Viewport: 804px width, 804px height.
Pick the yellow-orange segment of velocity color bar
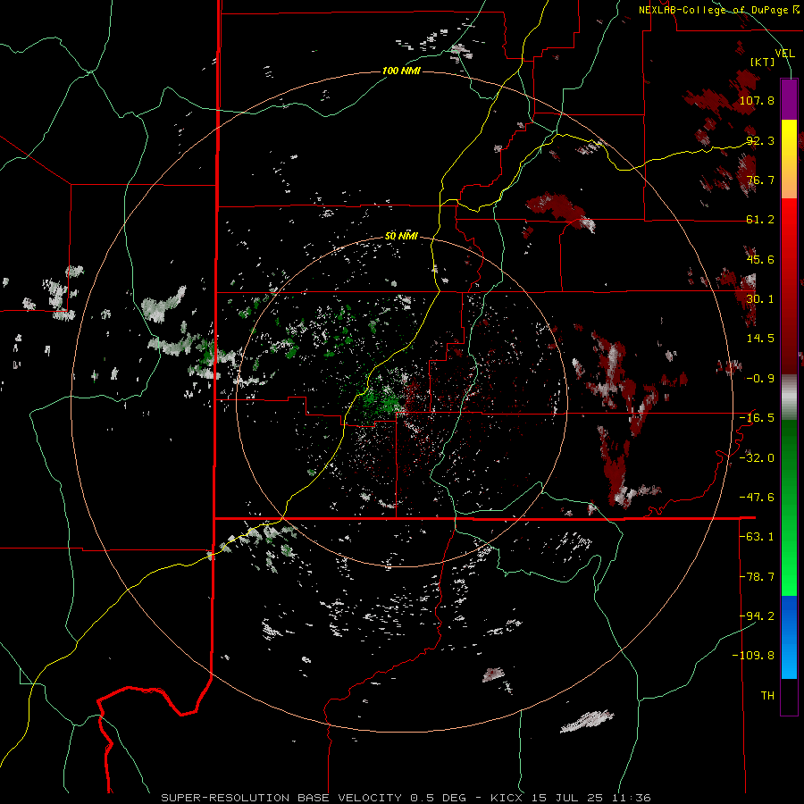[x=789, y=159]
